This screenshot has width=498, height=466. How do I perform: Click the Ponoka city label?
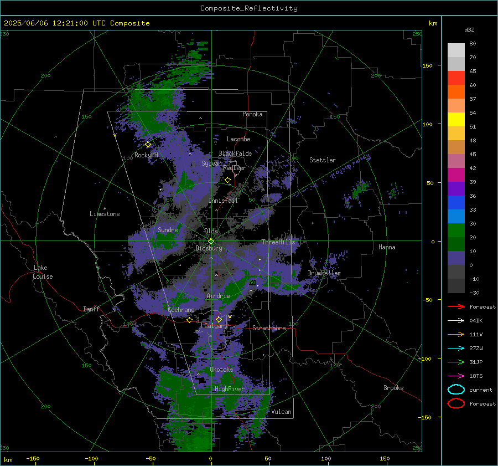pos(252,114)
